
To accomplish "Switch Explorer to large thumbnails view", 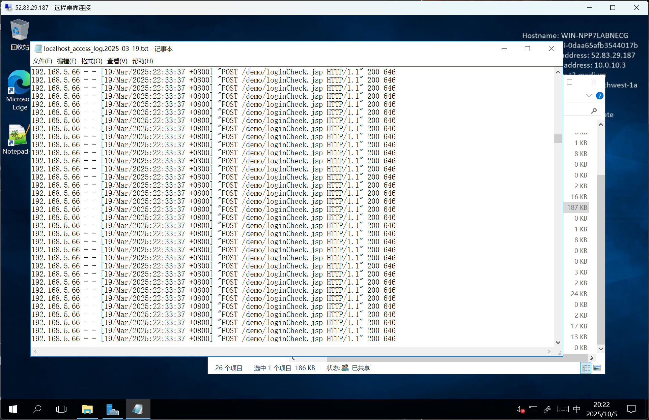I will click(x=597, y=368).
